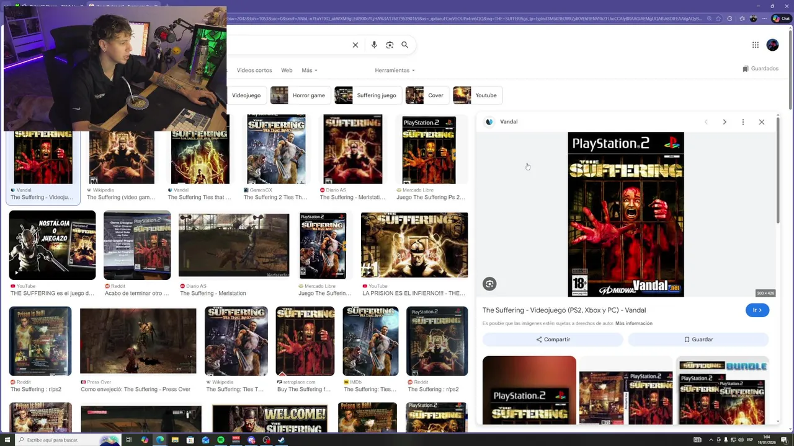Screen dimensions: 794x446
Task: Click the magnifying glass search icon
Action: [x=404, y=45]
